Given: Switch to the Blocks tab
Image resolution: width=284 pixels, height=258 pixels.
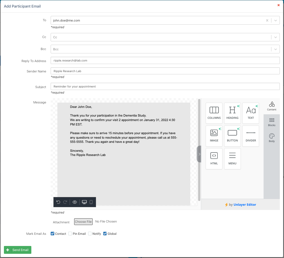Looking at the screenshot, I should pyautogui.click(x=271, y=122).
